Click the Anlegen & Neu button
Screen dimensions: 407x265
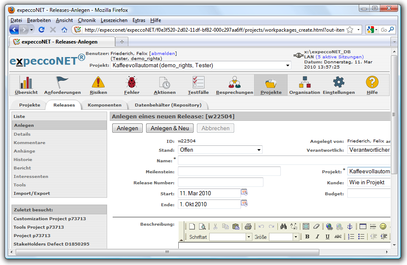169,128
